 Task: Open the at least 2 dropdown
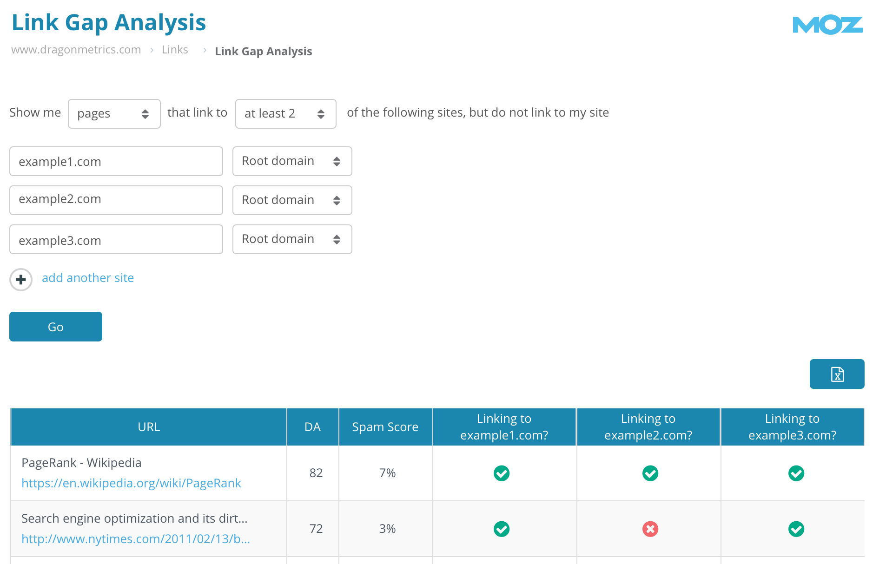(285, 113)
